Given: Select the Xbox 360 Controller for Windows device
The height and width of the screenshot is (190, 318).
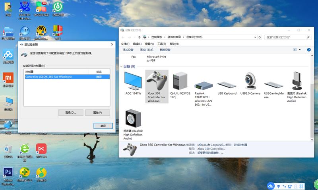Looking at the screenshot, I should tap(157, 87).
